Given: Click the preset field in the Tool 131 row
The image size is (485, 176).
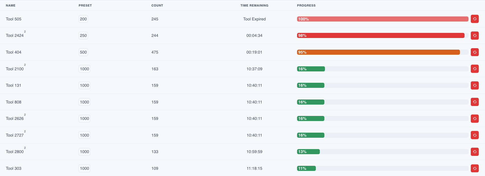Looking at the screenshot, I should tap(85, 85).
